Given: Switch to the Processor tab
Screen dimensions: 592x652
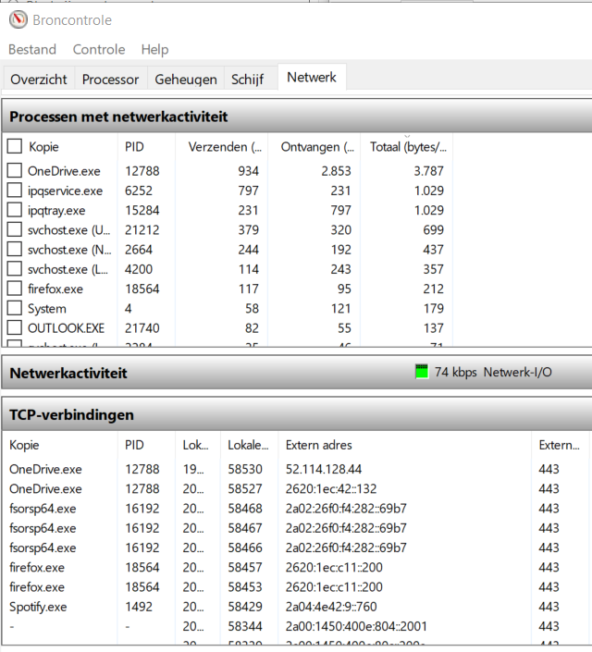Looking at the screenshot, I should pos(110,79).
